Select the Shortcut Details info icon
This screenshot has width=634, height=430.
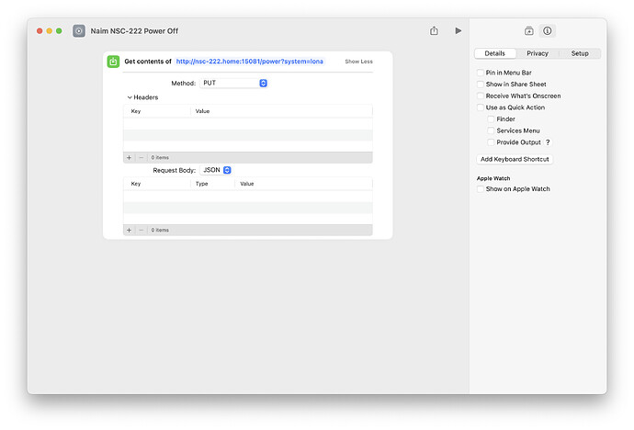pos(547,30)
